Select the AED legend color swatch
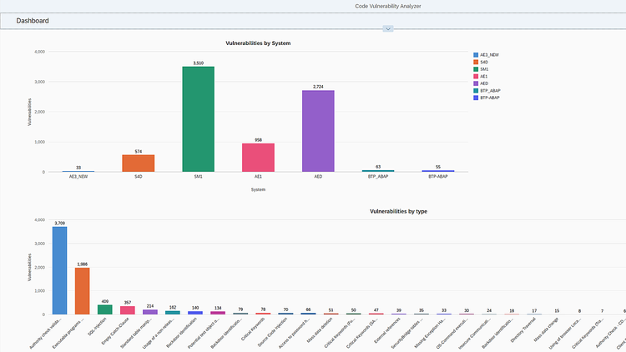 pos(476,83)
